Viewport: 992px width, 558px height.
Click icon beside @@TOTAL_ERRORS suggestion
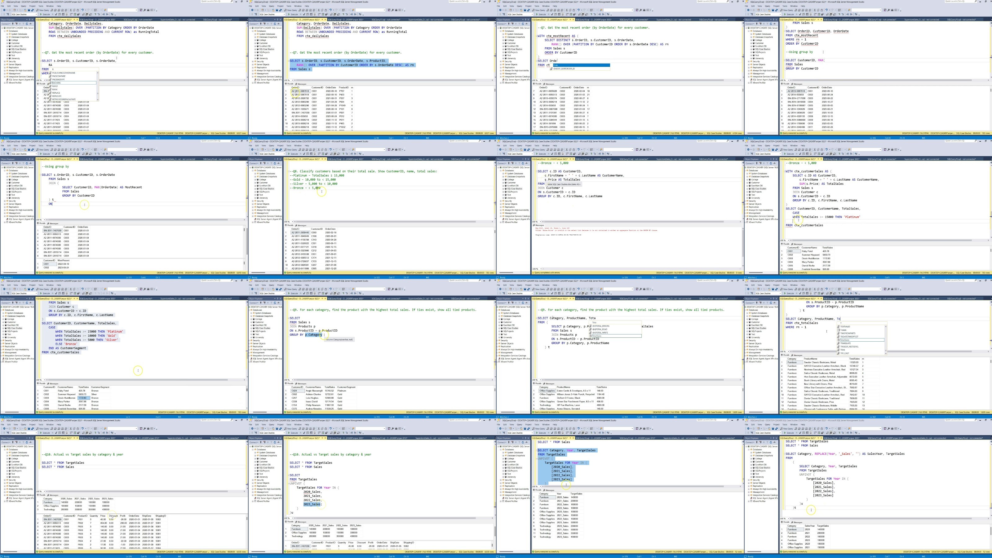pyautogui.click(x=590, y=326)
